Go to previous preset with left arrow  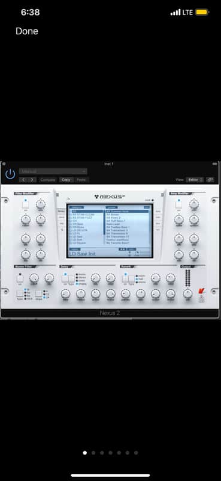23,180
